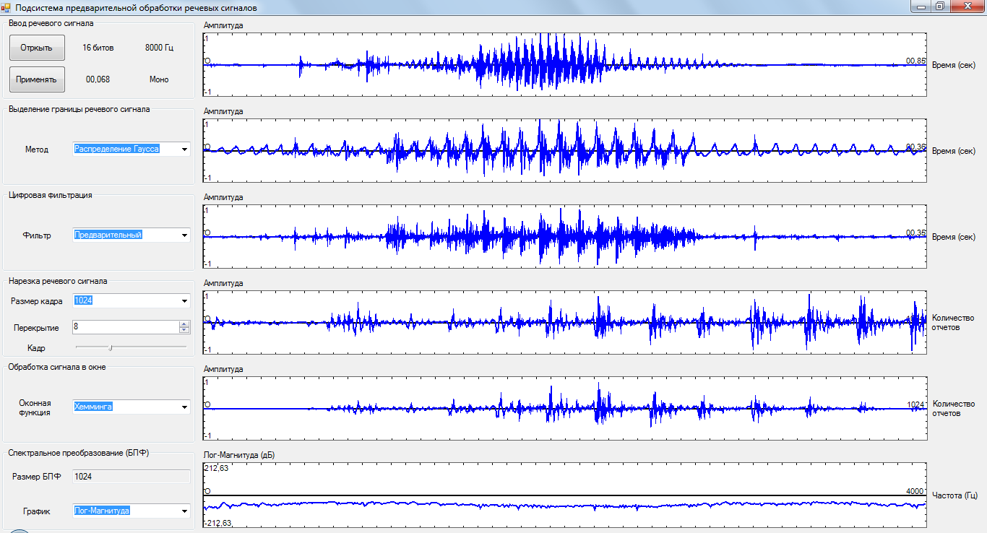Click the Лог-Магнитуда spectrum plot
Screen dimensions: 987x533
coord(564,494)
